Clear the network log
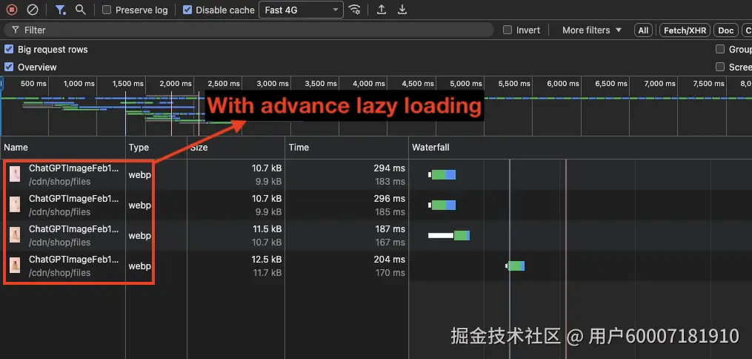 tap(32, 10)
